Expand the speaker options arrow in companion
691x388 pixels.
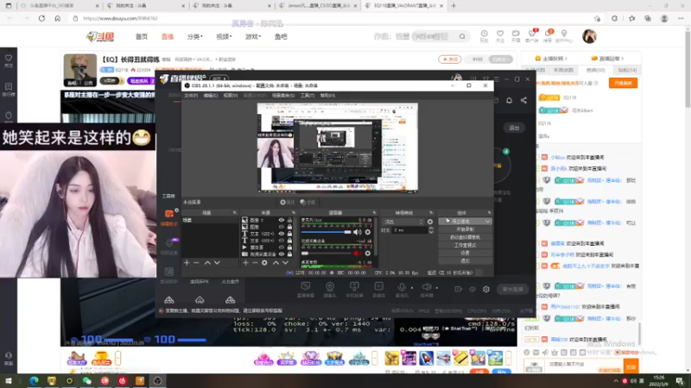point(437,288)
